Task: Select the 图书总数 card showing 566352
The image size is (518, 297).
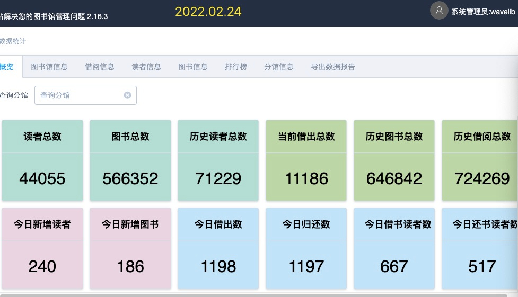Action: [x=130, y=160]
